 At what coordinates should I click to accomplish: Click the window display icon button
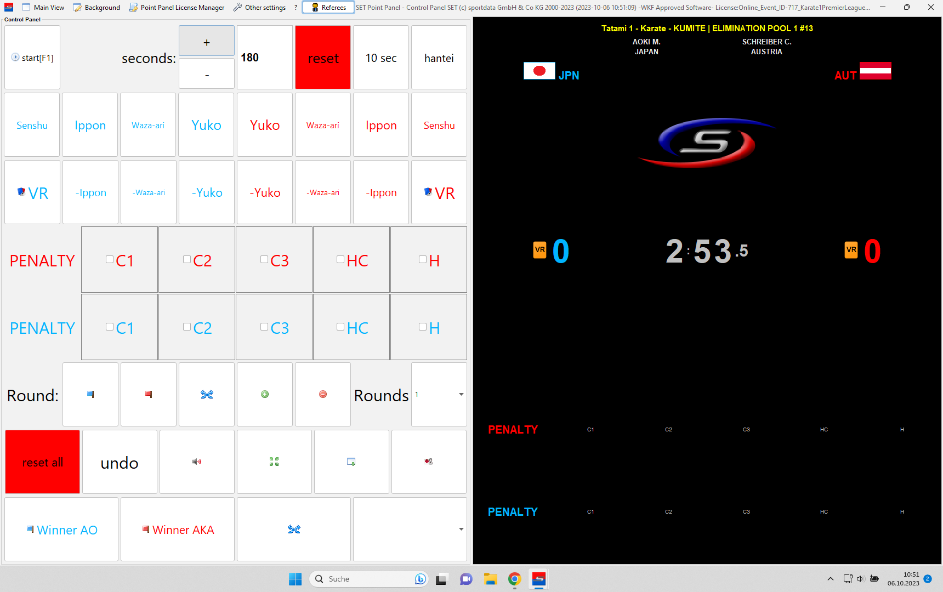tap(351, 462)
